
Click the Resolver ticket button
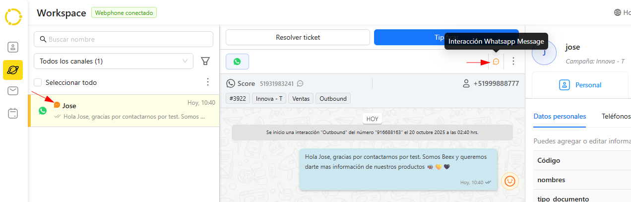(298, 37)
